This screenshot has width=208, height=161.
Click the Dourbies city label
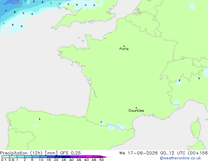tap(136, 110)
